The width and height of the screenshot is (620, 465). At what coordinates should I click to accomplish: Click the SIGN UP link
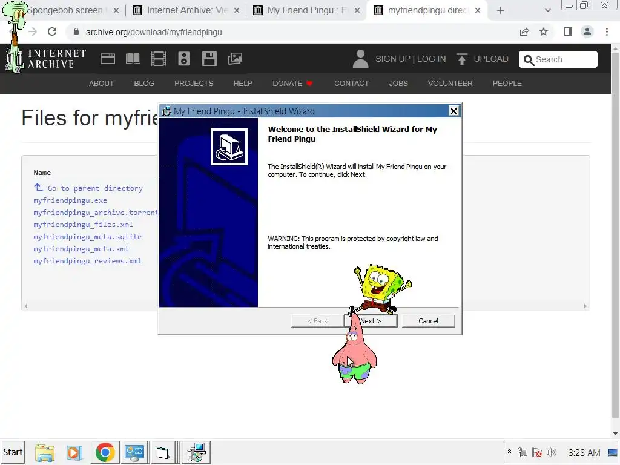(x=392, y=59)
